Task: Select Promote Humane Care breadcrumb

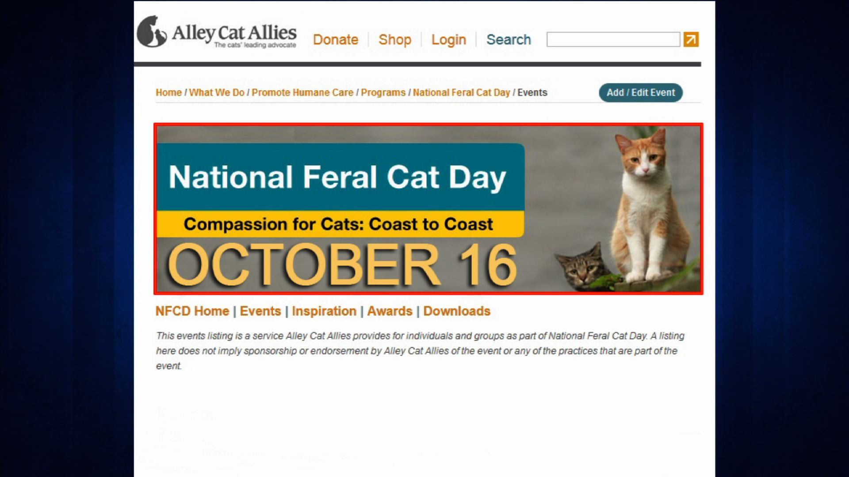Action: pos(302,93)
